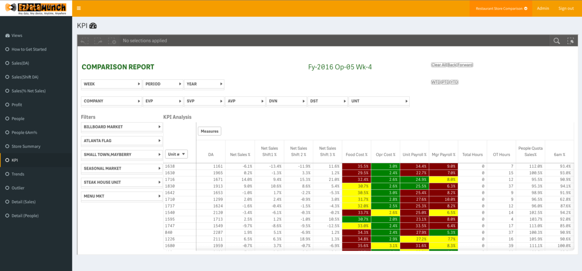The image size is (582, 271).
Task: Click the gauge icon beside the KPI title
Action: click(x=93, y=25)
